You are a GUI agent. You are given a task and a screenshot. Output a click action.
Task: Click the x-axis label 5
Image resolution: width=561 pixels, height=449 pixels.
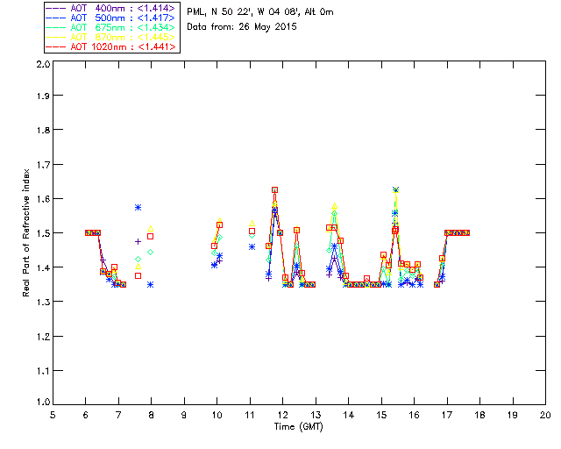[x=53, y=415]
